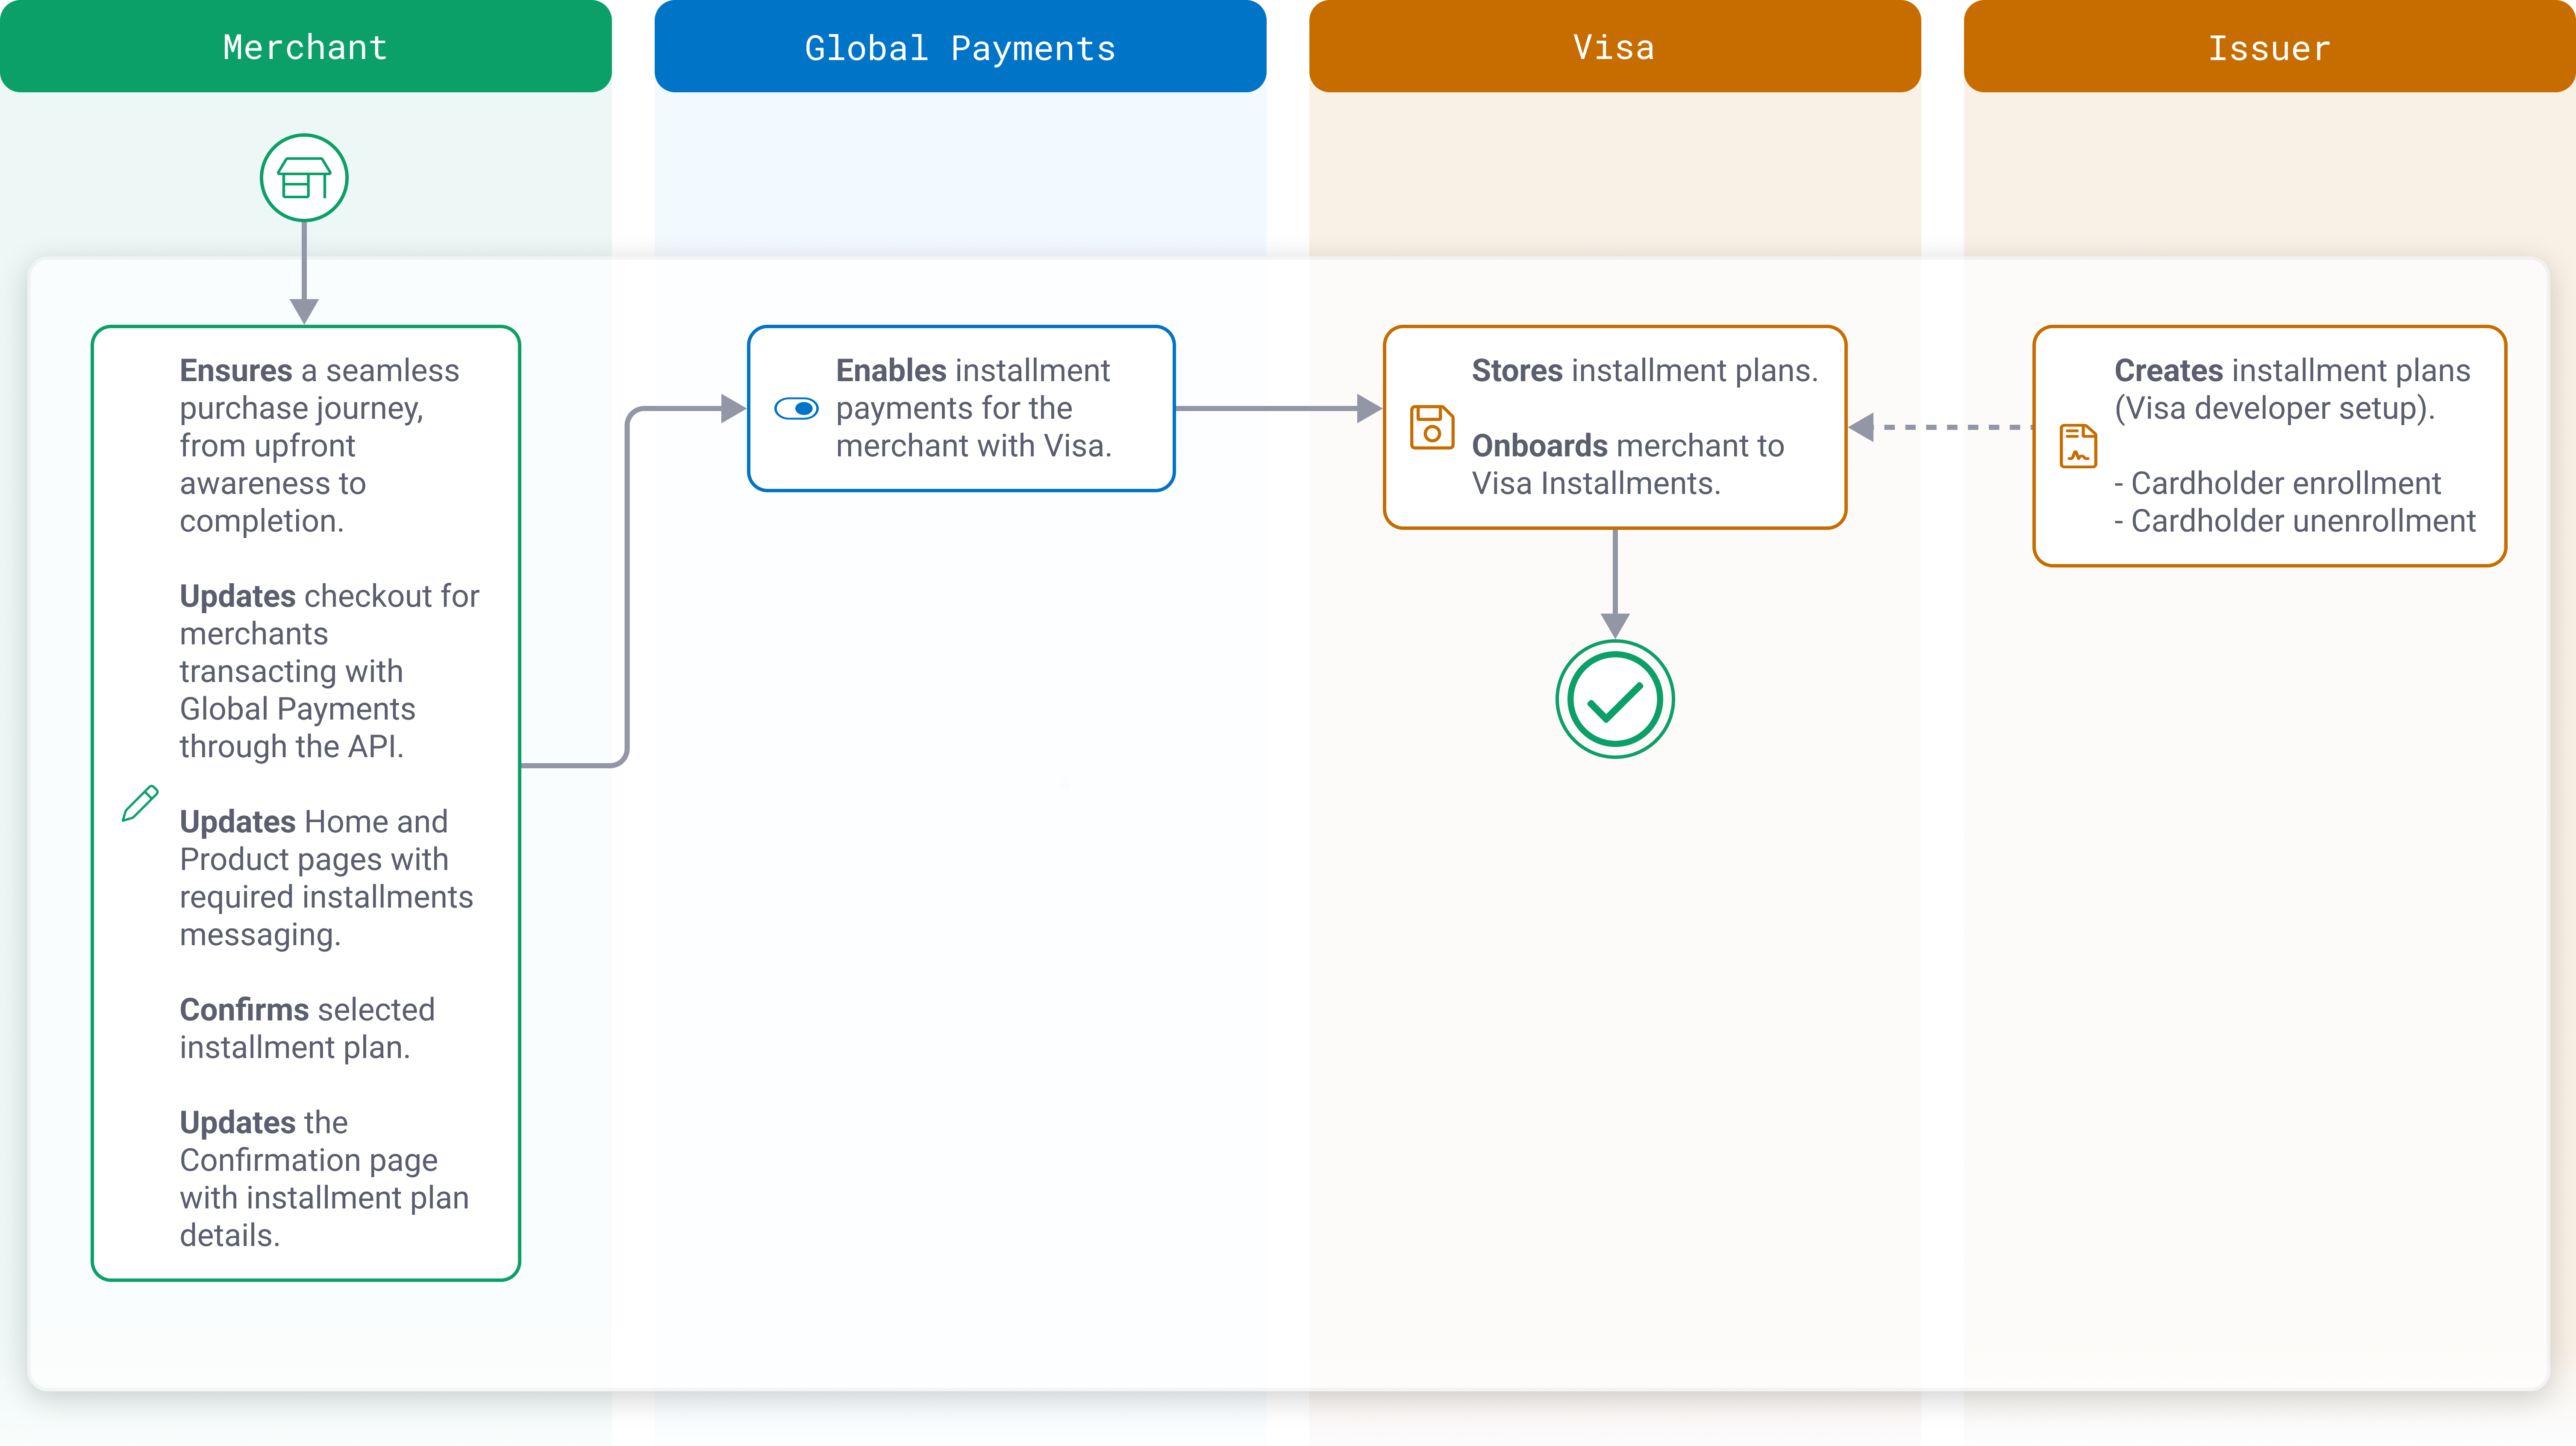
Task: Click the blue toggle switch icon
Action: pyautogui.click(x=797, y=408)
